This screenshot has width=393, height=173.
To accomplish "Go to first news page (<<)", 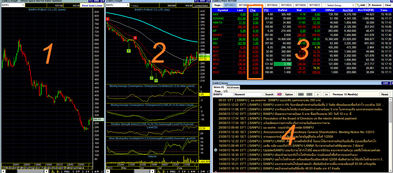I will (x=301, y=94).
